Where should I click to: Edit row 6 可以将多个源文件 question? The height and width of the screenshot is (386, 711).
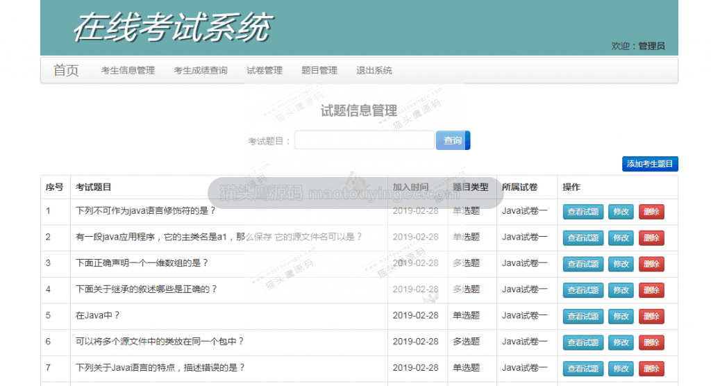pos(621,342)
